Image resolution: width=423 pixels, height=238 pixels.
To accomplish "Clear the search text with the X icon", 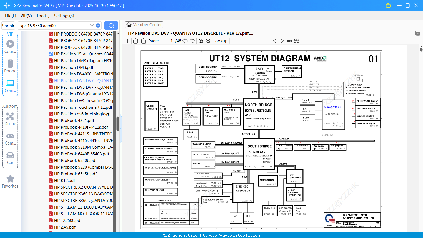I will tap(98, 26).
